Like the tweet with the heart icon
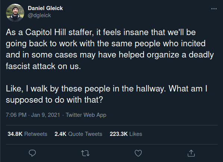This screenshot has width=223, height=162. [138, 153]
